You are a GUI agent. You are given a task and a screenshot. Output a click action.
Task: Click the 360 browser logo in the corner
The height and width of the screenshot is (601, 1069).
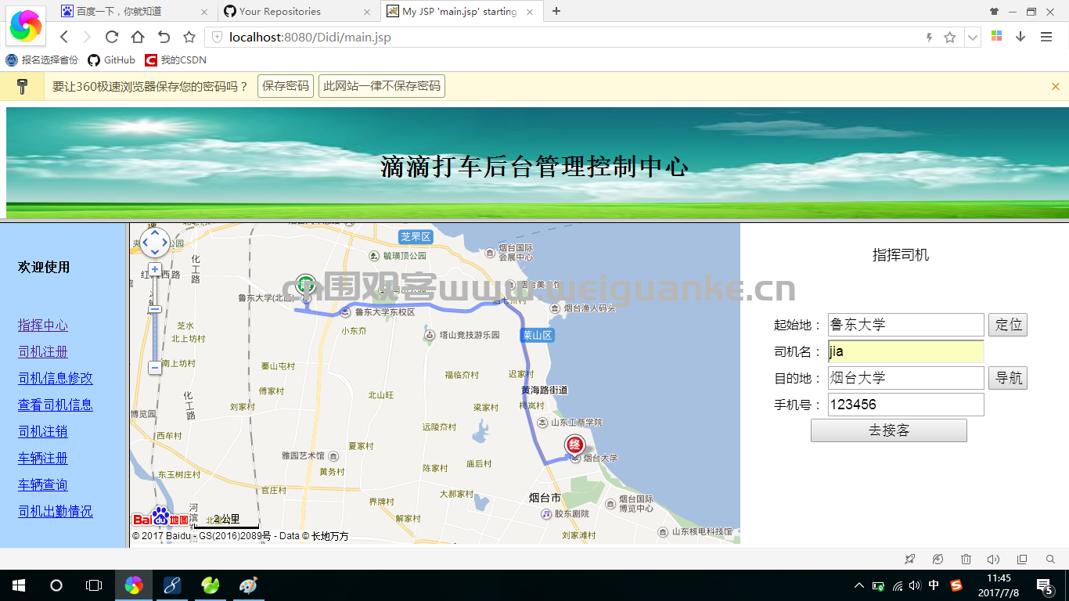(x=26, y=27)
